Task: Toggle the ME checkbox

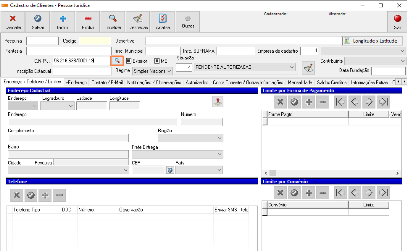Action: 157,61
